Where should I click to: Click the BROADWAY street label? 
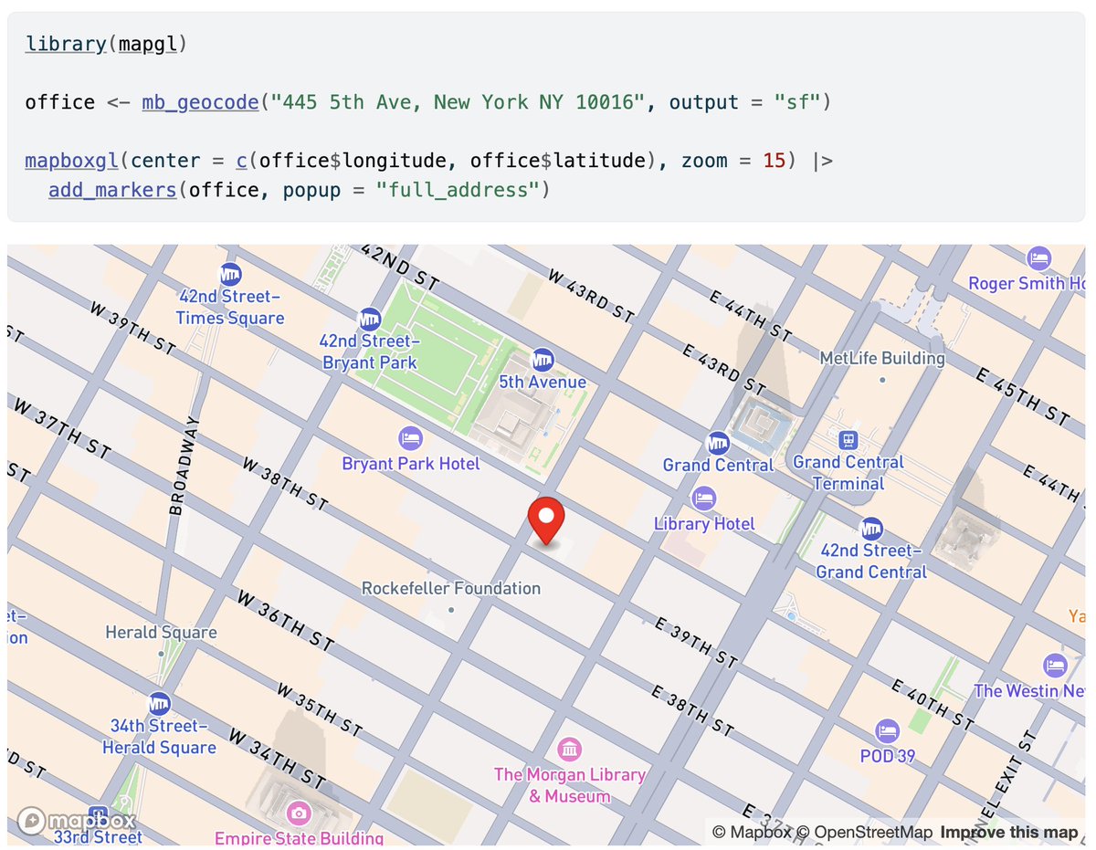click(x=184, y=467)
